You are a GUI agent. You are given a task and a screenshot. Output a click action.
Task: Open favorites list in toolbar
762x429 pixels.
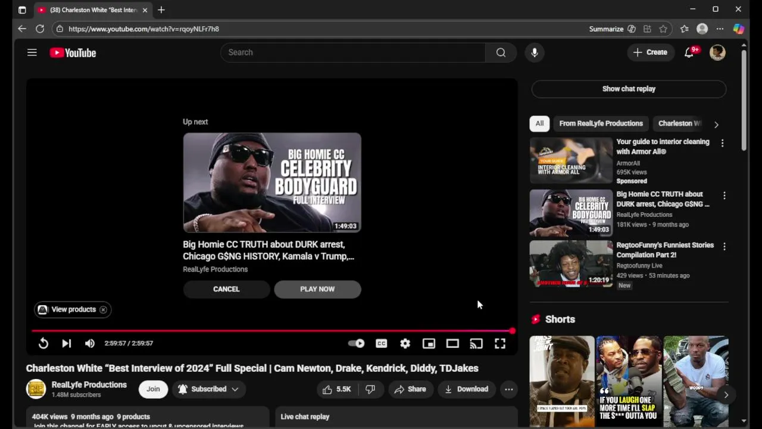coord(685,29)
